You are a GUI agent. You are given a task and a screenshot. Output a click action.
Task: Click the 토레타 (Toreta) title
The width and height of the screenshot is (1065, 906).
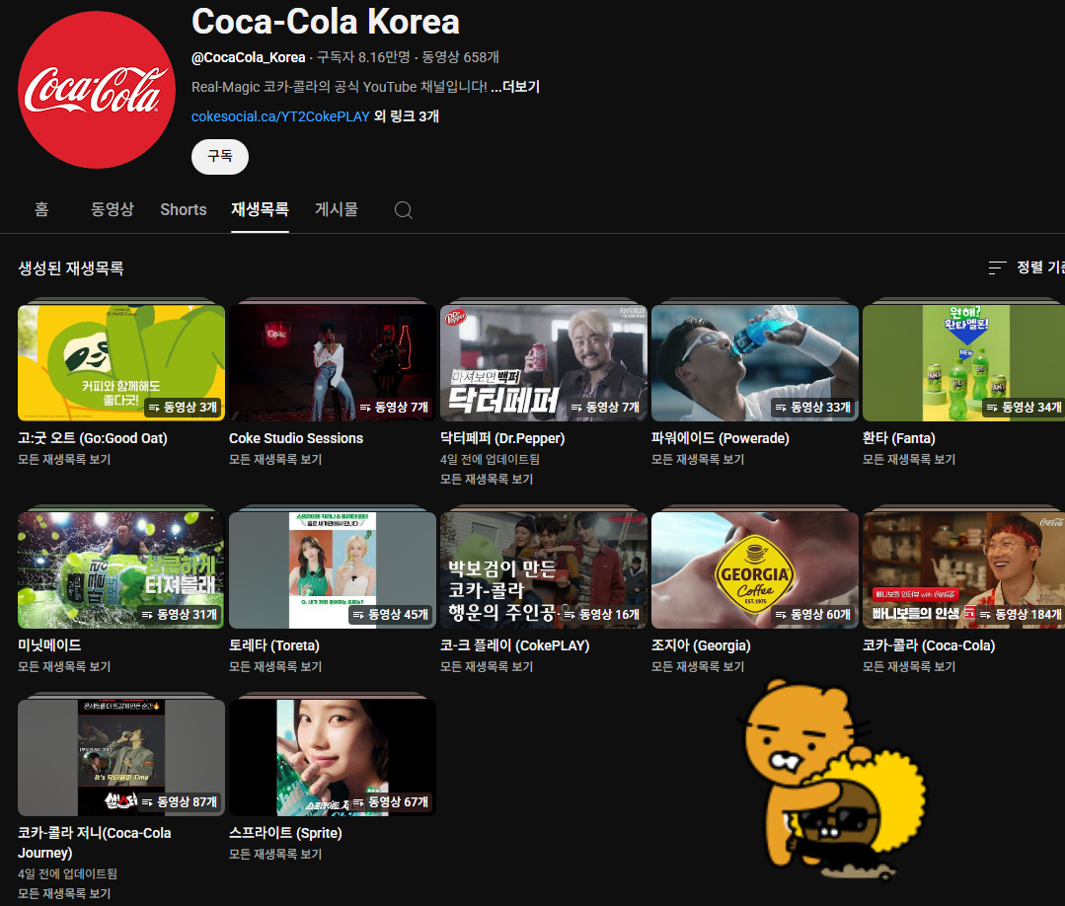274,645
